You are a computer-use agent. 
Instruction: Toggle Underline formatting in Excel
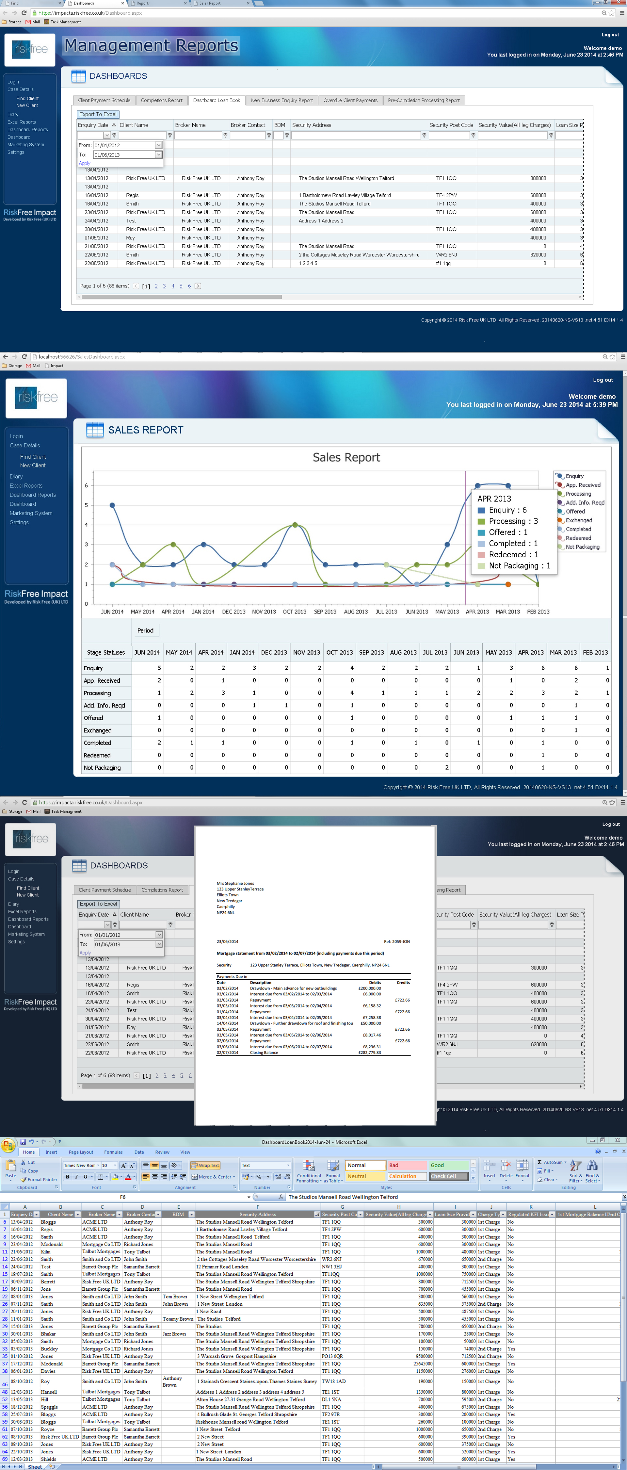86,1177
